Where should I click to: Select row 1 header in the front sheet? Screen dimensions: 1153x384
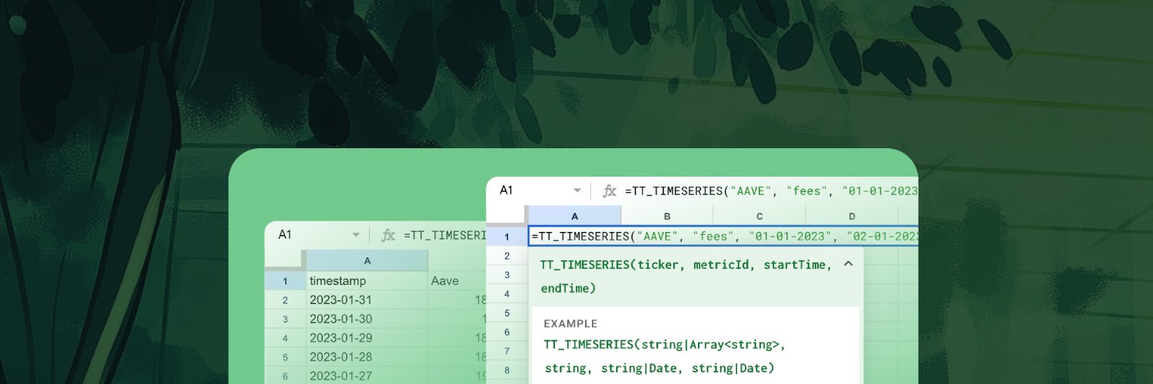(x=507, y=237)
